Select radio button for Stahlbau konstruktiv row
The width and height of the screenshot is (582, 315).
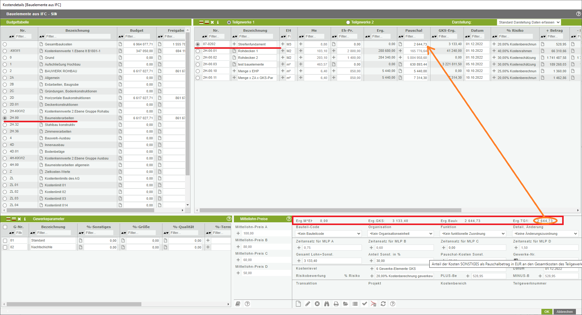[x=5, y=125]
